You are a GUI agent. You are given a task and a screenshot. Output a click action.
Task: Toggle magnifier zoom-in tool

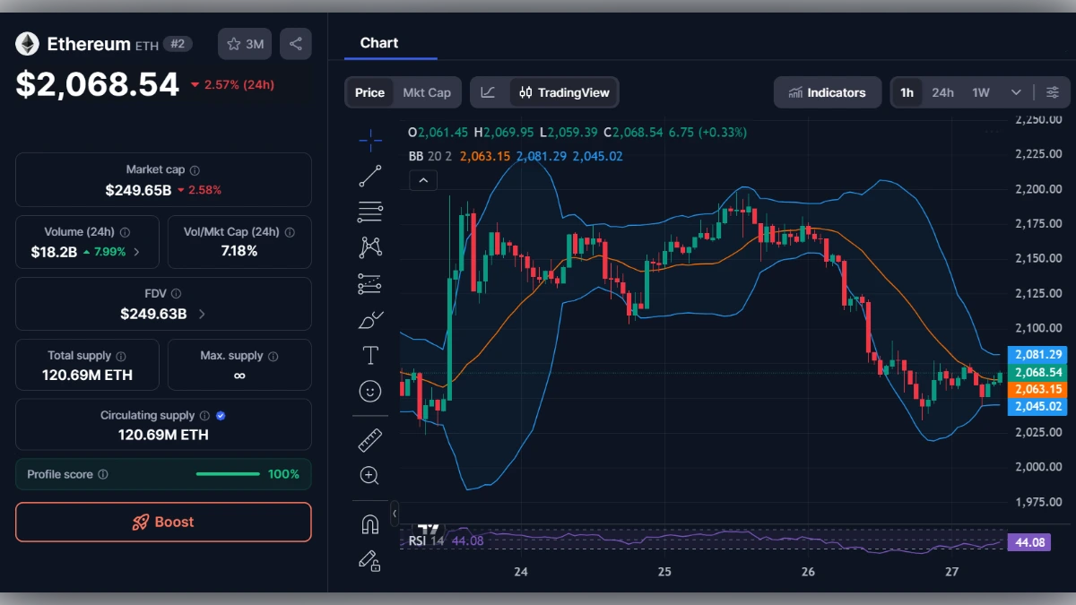[370, 475]
